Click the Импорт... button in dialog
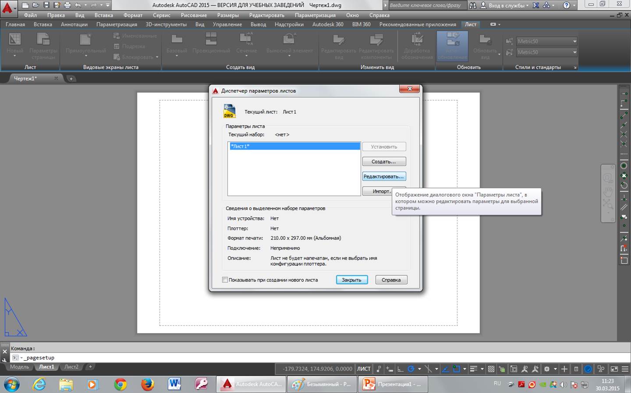 click(x=377, y=191)
